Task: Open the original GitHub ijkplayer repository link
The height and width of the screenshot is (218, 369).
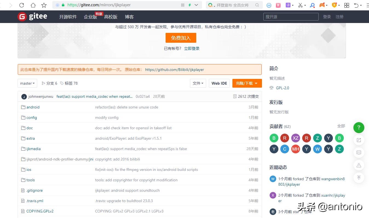Action: pyautogui.click(x=174, y=70)
